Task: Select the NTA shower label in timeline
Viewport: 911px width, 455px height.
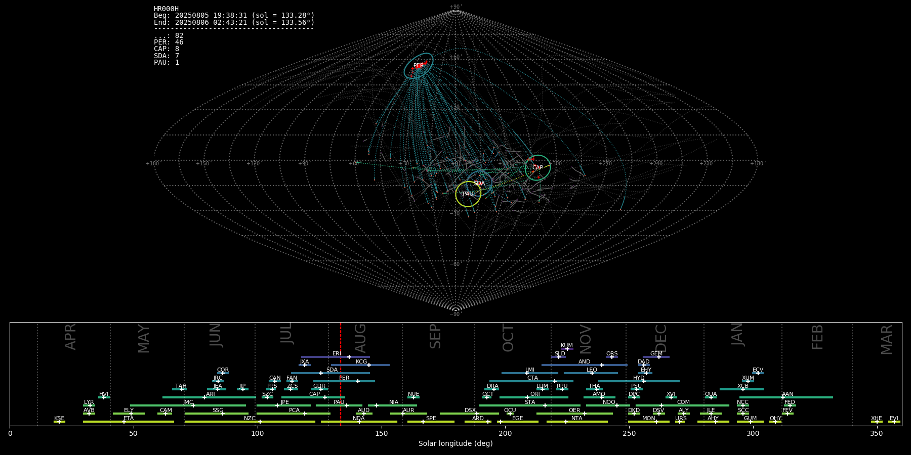Action: (x=577, y=419)
